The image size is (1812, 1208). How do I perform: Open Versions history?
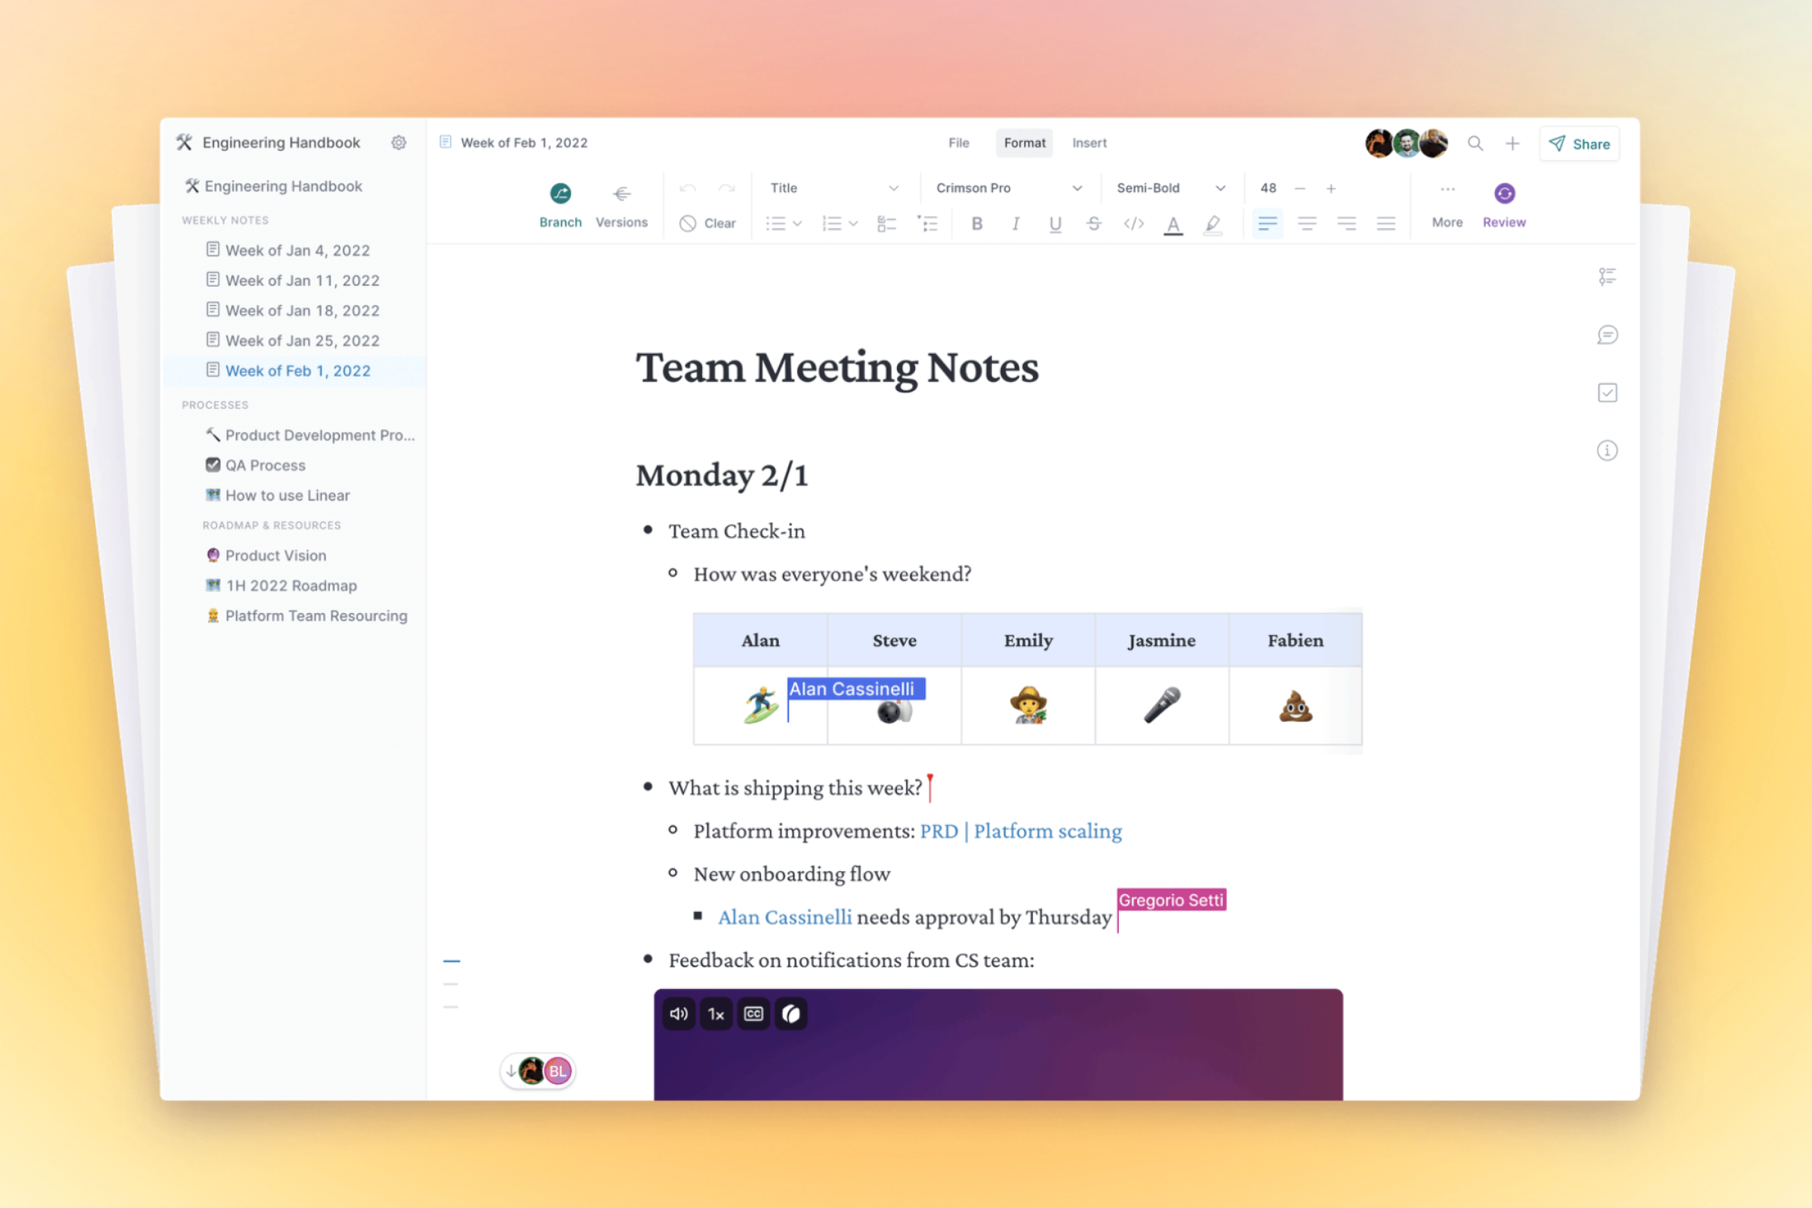point(621,193)
